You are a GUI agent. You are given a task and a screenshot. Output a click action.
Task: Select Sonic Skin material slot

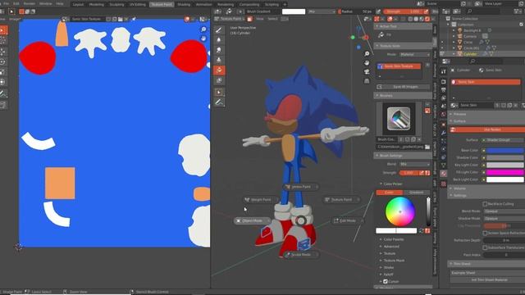coord(486,82)
